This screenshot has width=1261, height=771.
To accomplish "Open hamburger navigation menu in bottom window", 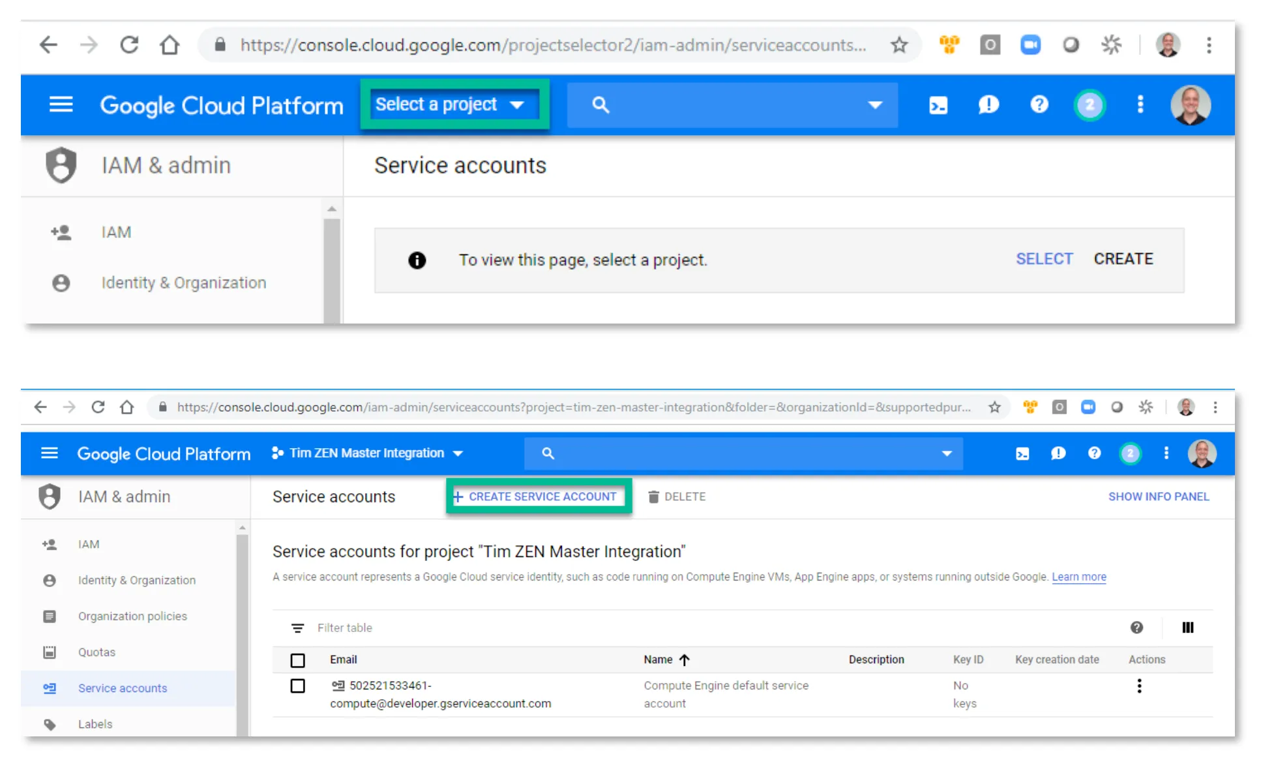I will (x=50, y=453).
